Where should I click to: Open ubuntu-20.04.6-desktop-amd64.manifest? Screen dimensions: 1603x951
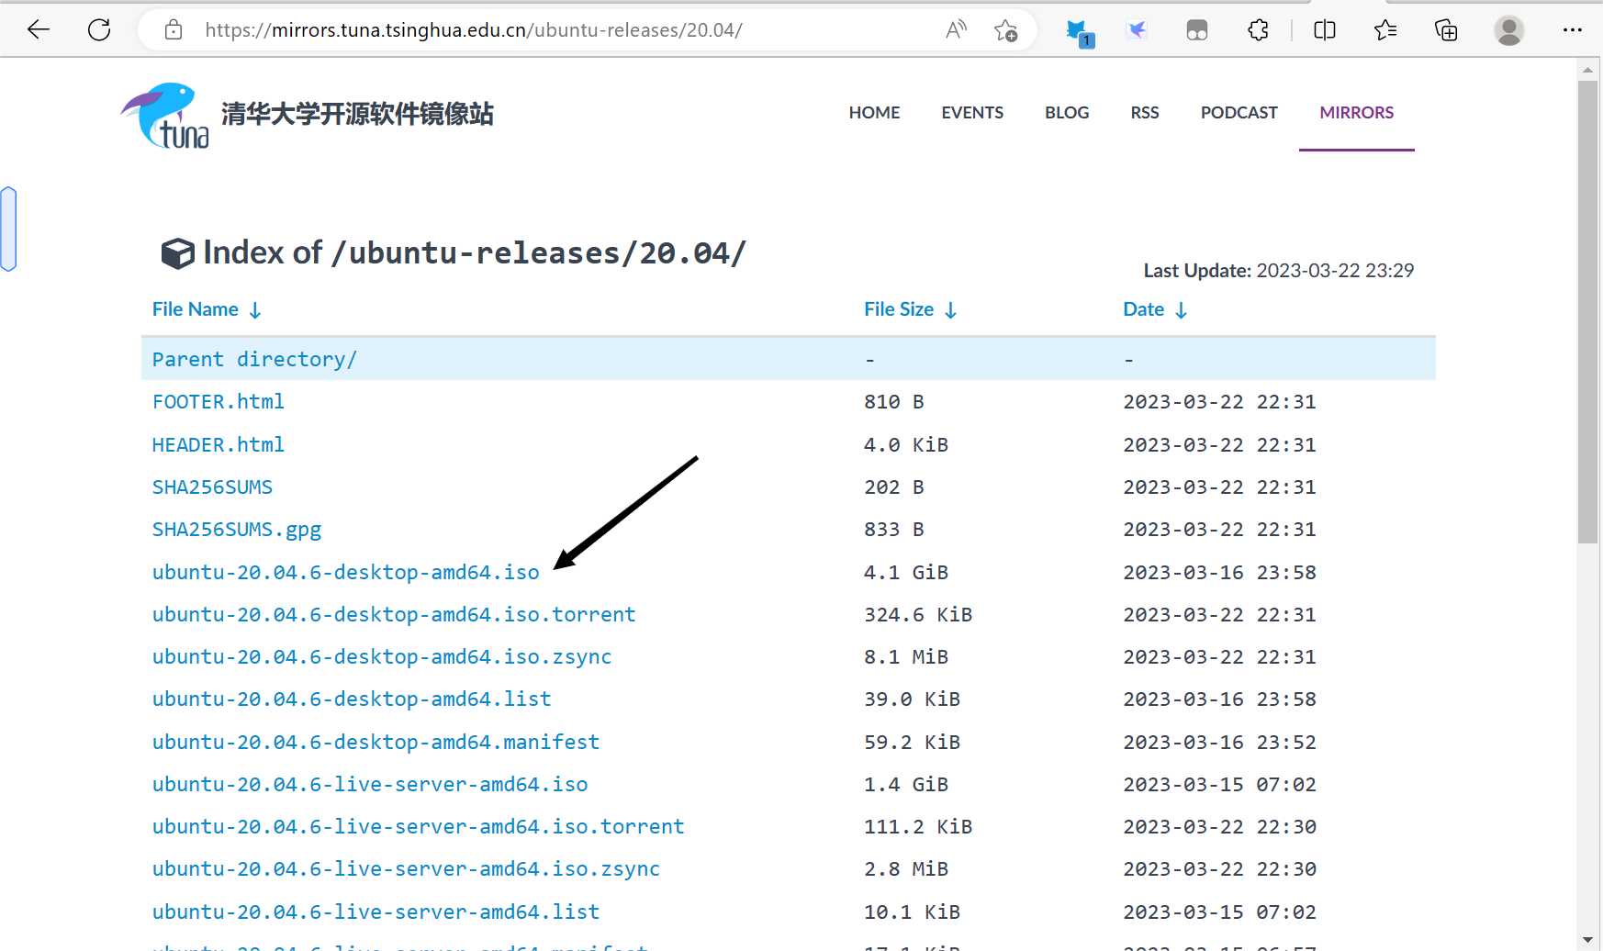376,742
